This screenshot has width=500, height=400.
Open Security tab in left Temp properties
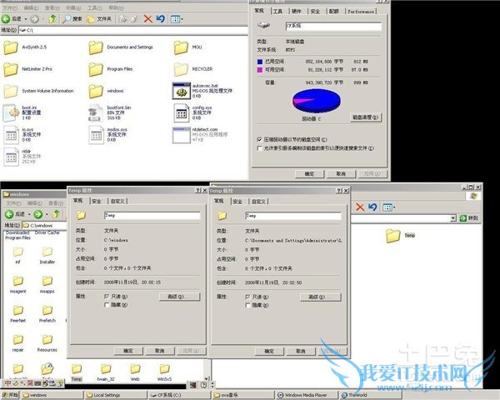97,201
